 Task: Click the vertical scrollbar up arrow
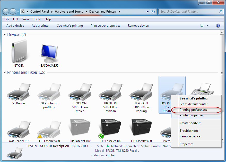click(222, 32)
